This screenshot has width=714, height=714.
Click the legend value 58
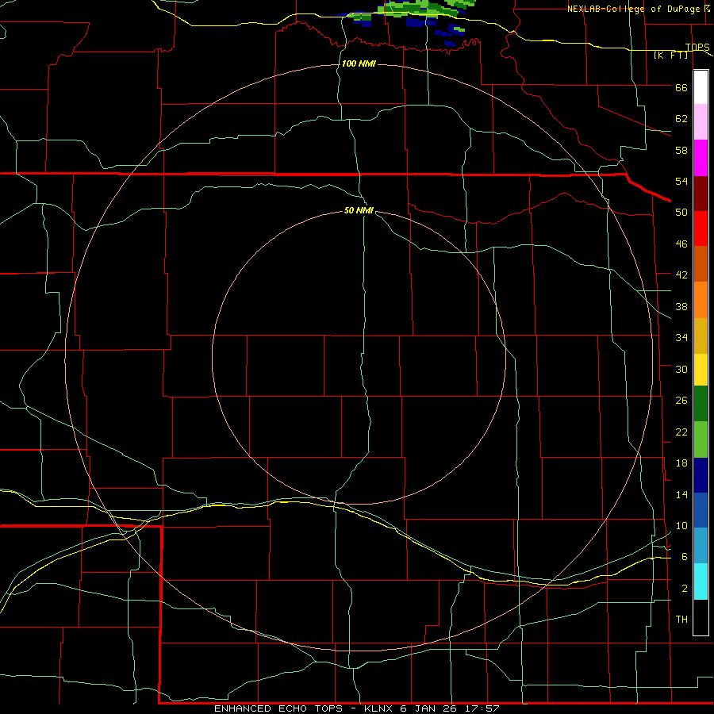pos(681,150)
